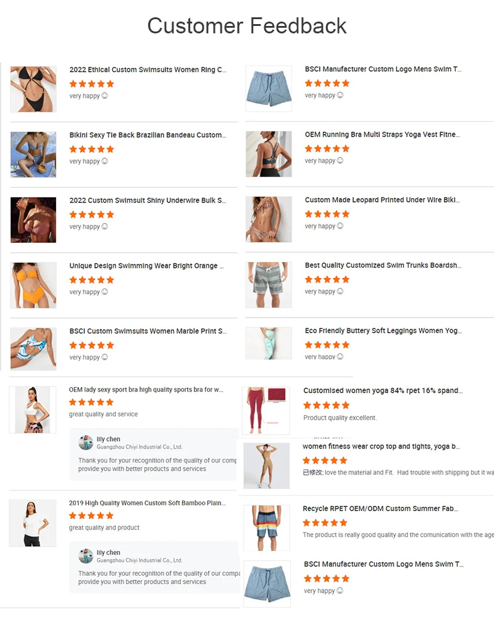Open 'Best Quality Customized Swim Trunks' title
This screenshot has height=619, width=494.
pos(383,265)
